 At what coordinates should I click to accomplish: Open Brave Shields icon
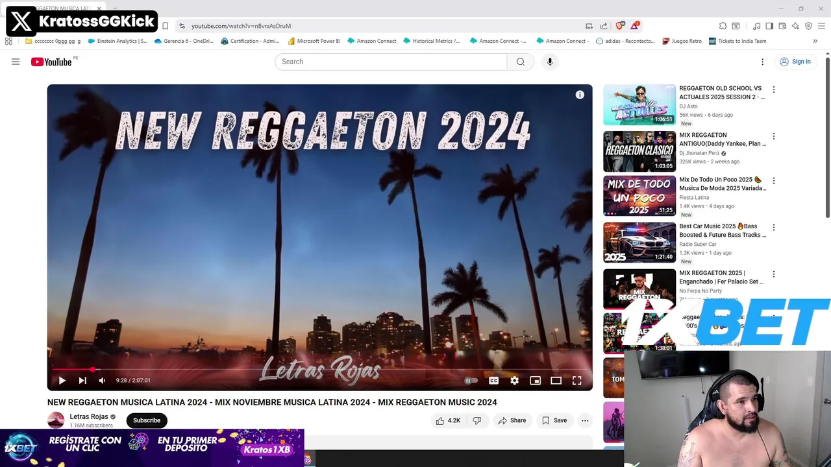[620, 26]
